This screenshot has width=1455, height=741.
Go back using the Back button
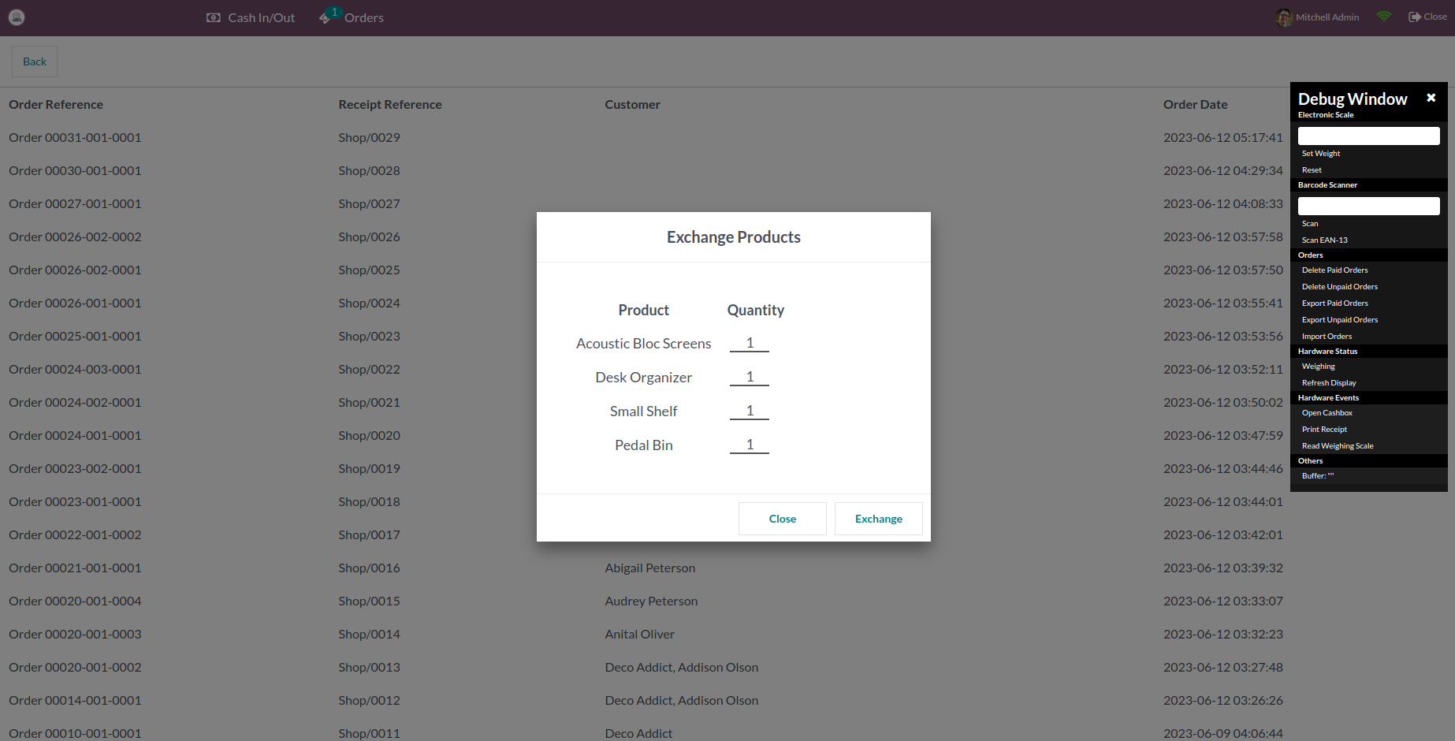point(34,61)
